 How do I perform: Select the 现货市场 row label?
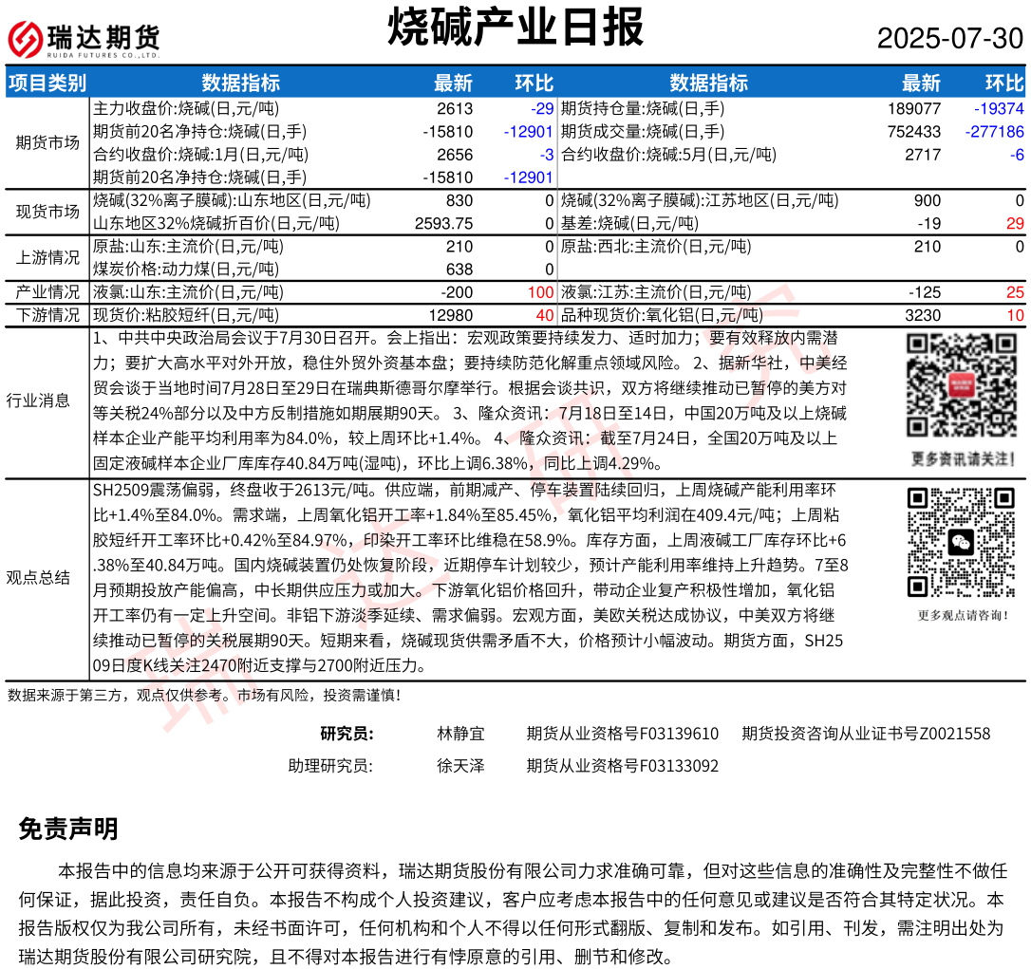click(x=47, y=212)
